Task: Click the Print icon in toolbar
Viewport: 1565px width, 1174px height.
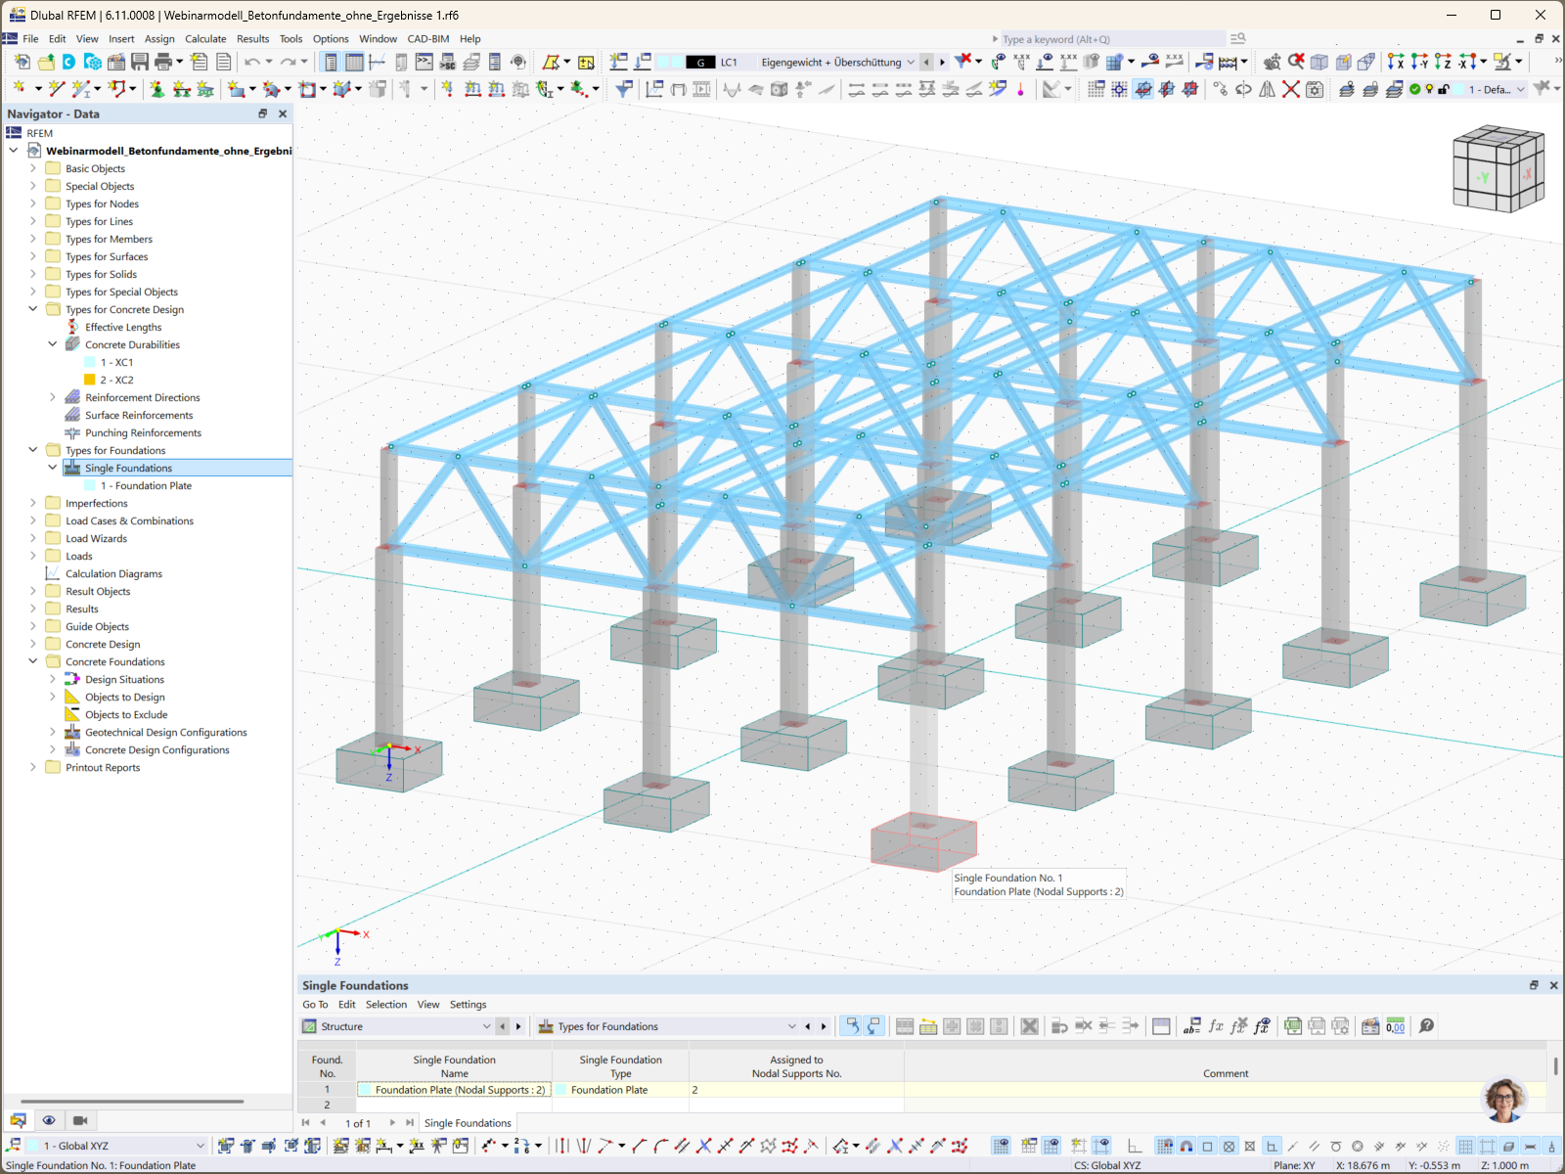Action: 162,62
